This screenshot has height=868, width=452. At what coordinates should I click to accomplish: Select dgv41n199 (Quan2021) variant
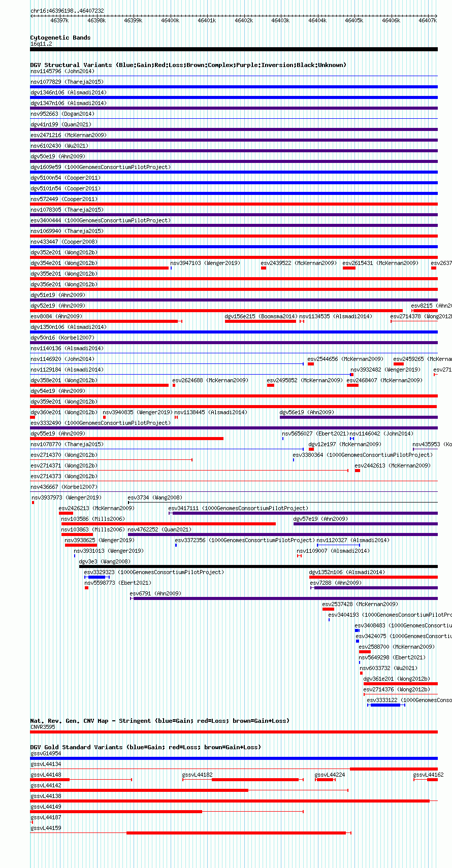click(61, 124)
